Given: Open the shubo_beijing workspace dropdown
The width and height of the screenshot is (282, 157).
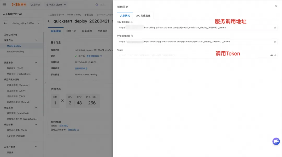Looking at the screenshot, I should point(26,23).
